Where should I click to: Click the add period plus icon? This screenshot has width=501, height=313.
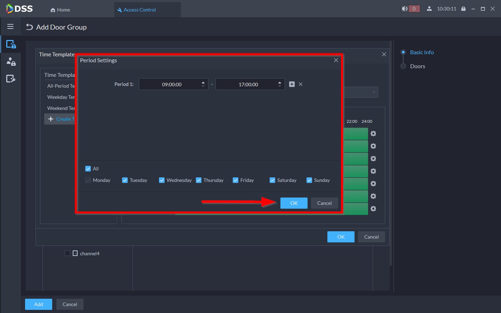(x=292, y=84)
